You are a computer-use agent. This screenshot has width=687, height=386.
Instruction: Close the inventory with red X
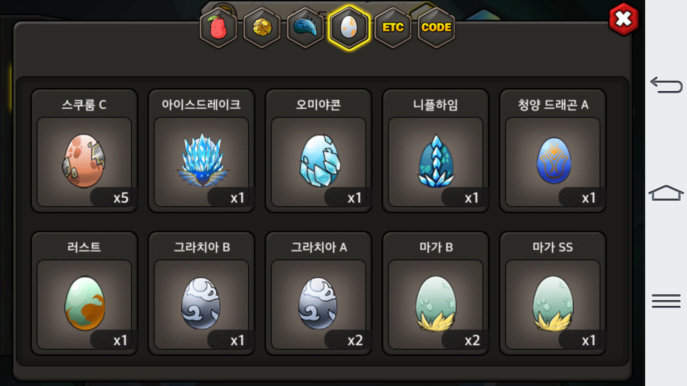pyautogui.click(x=623, y=19)
